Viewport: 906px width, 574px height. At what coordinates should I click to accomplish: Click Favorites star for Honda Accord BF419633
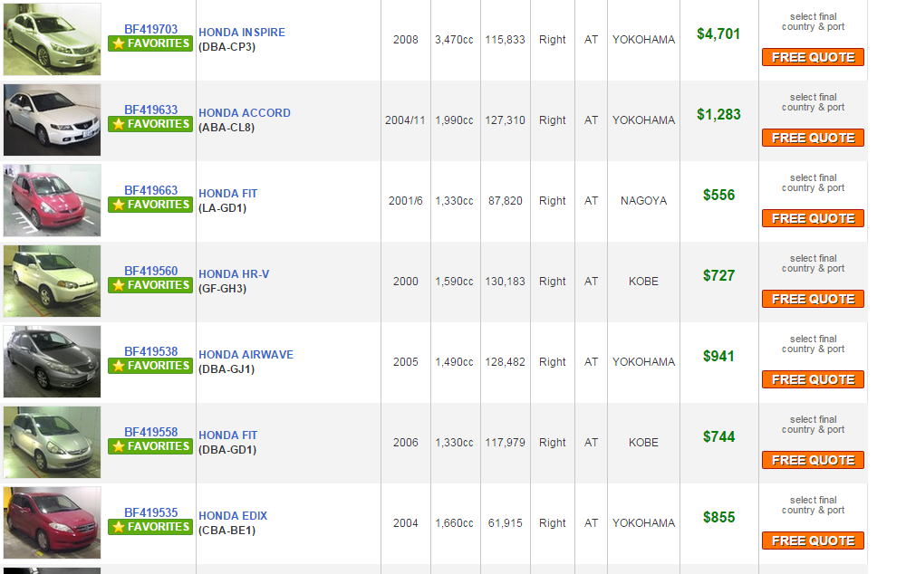150,124
